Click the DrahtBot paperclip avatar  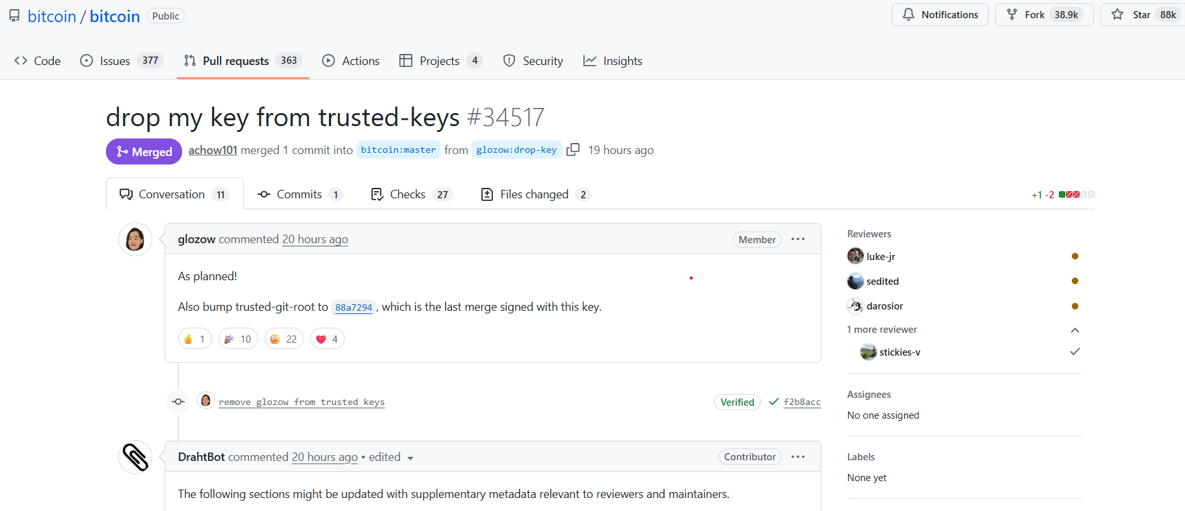[135, 457]
